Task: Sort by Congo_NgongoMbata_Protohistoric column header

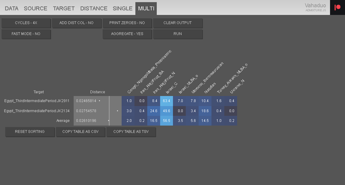Action: click(x=149, y=72)
